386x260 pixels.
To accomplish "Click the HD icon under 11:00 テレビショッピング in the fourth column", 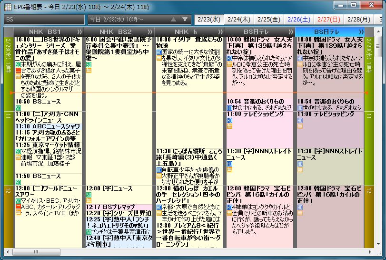I will coord(229,120).
